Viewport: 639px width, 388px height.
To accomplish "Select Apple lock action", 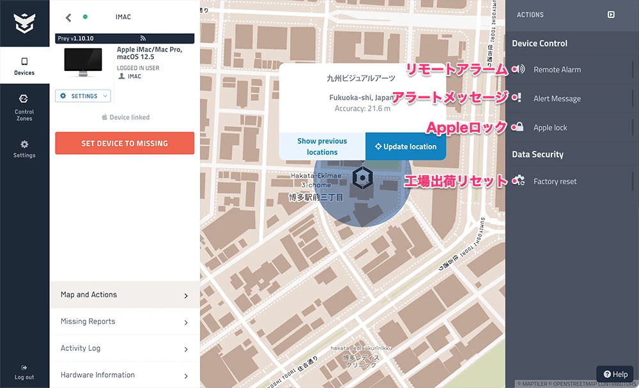I will pyautogui.click(x=572, y=128).
